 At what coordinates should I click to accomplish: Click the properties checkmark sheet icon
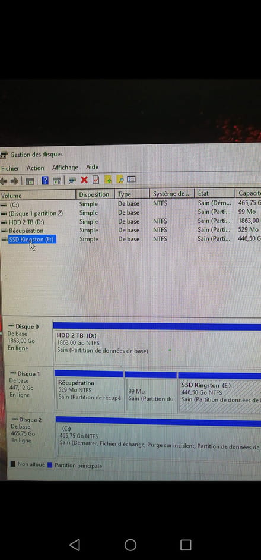click(x=96, y=180)
